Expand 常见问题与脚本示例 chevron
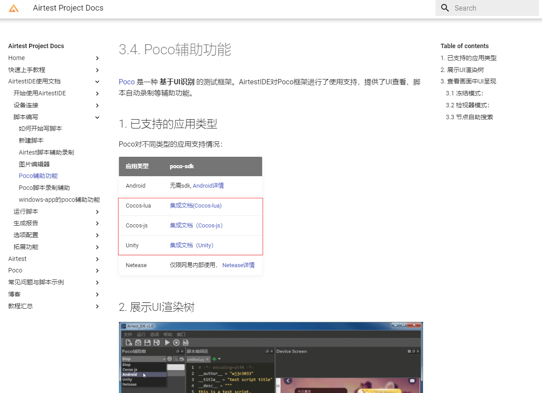This screenshot has width=542, height=393. point(97,283)
